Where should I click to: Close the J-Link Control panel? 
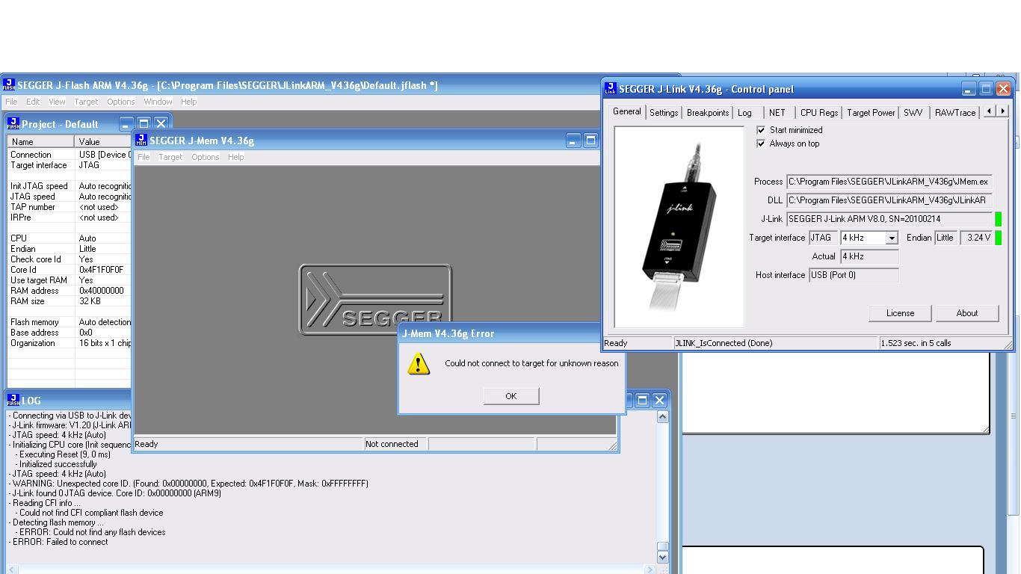coord(1003,89)
